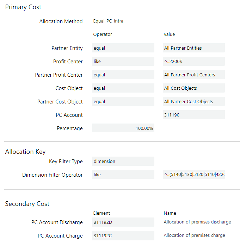Select the All Partner Profit Centers field
This screenshot has width=240, height=246.
click(193, 75)
